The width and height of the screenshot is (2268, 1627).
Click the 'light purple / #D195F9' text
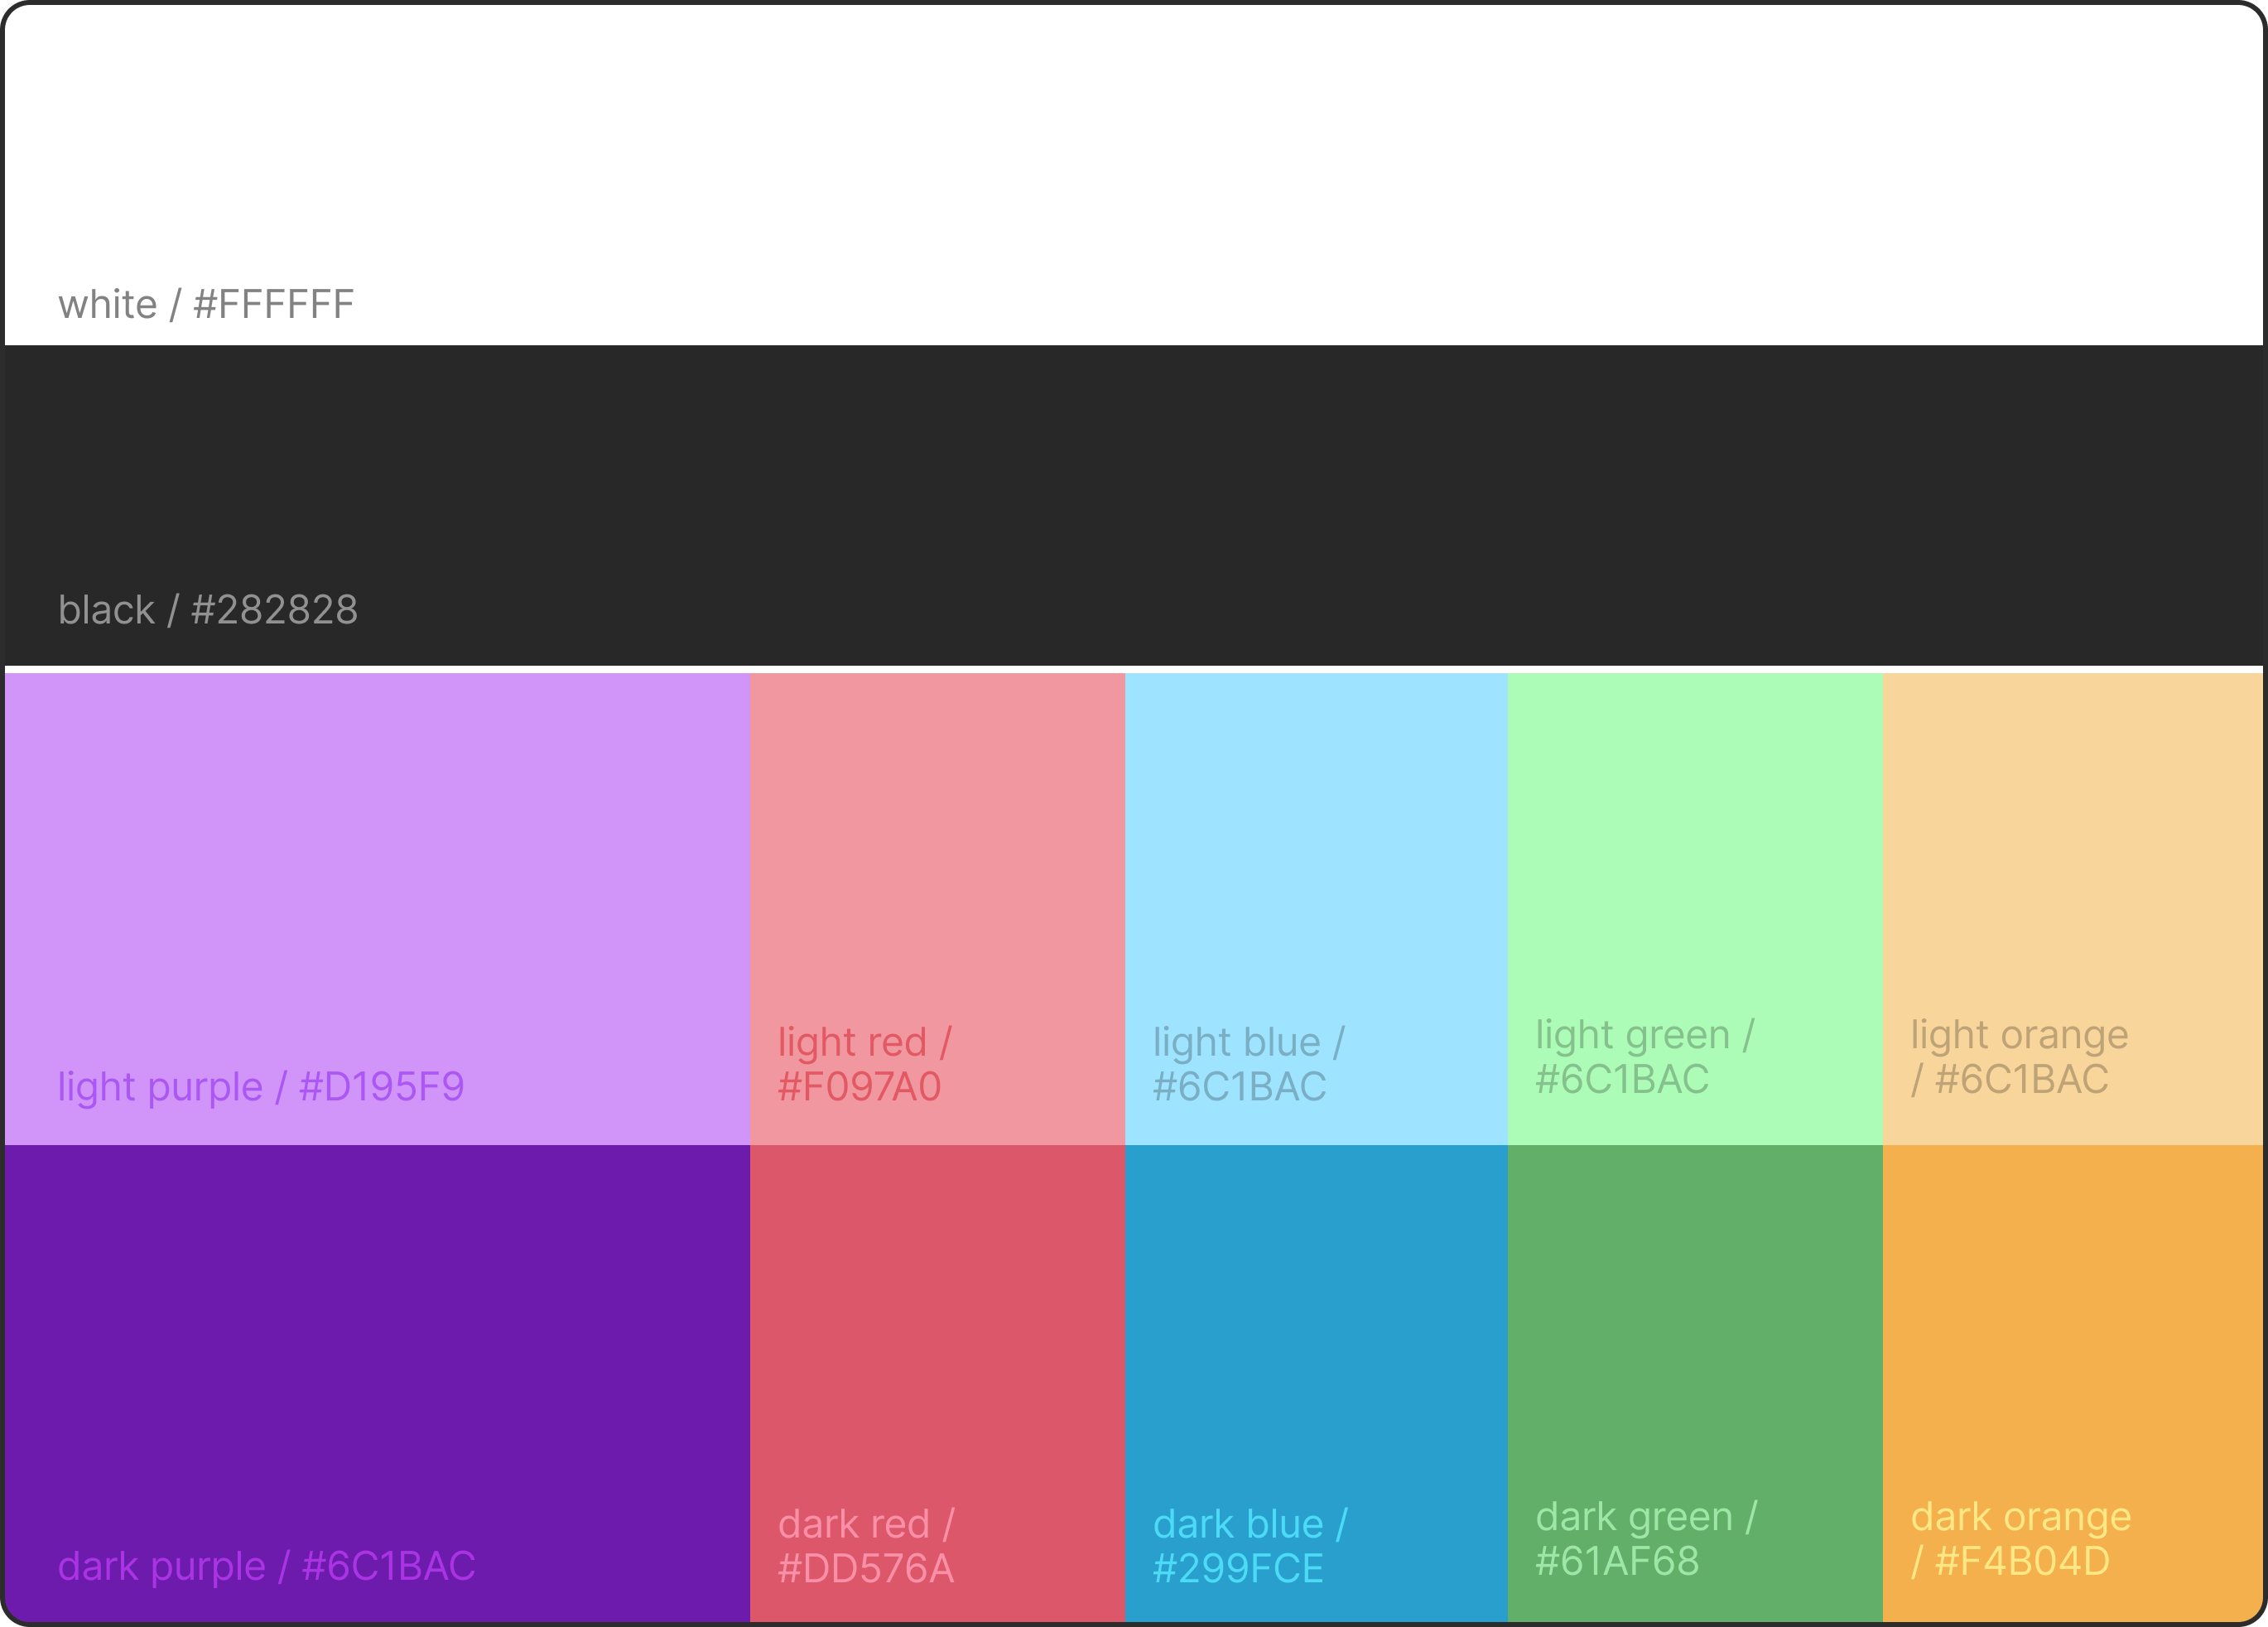[x=261, y=1087]
